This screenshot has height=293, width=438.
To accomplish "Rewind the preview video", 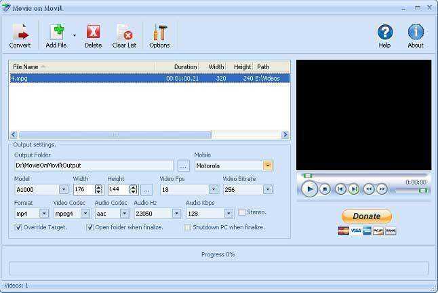I will (369, 189).
